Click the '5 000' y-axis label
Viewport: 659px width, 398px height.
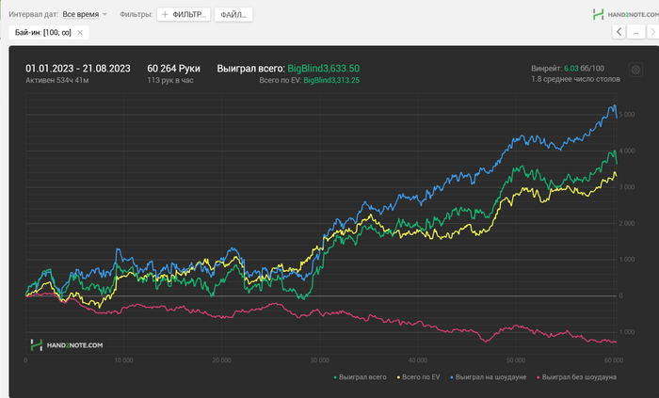coord(626,114)
